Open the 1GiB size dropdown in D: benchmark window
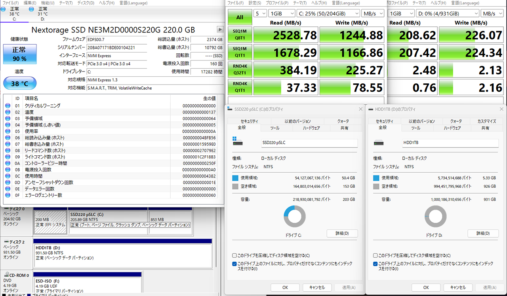Screen dimensions: 507x296 (401, 13)
